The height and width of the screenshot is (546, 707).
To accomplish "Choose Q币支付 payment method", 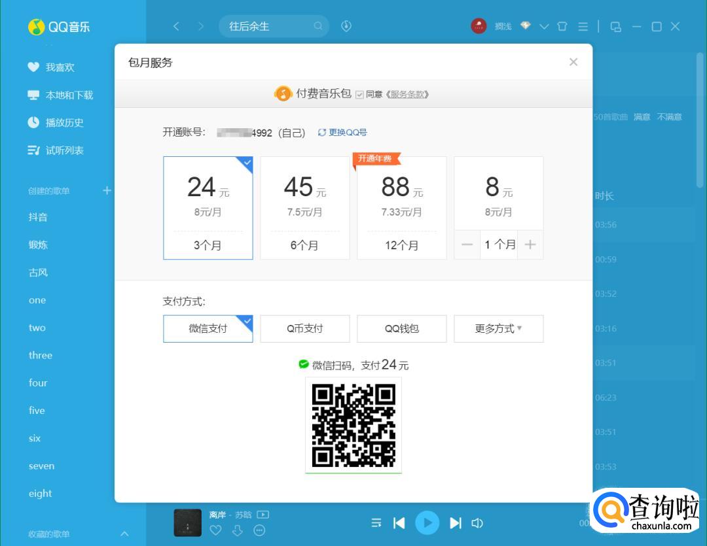I will (x=305, y=329).
